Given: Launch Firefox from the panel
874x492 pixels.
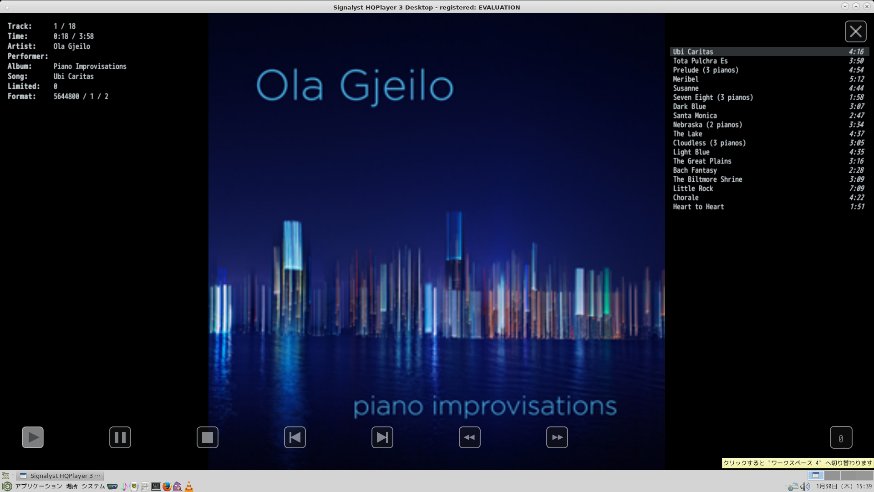Looking at the screenshot, I should [167, 487].
